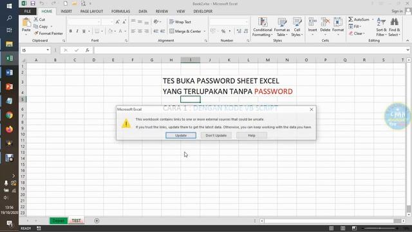Open Word from Windows taskbar
Image resolution: width=412 pixels, height=232 pixels.
(10, 72)
